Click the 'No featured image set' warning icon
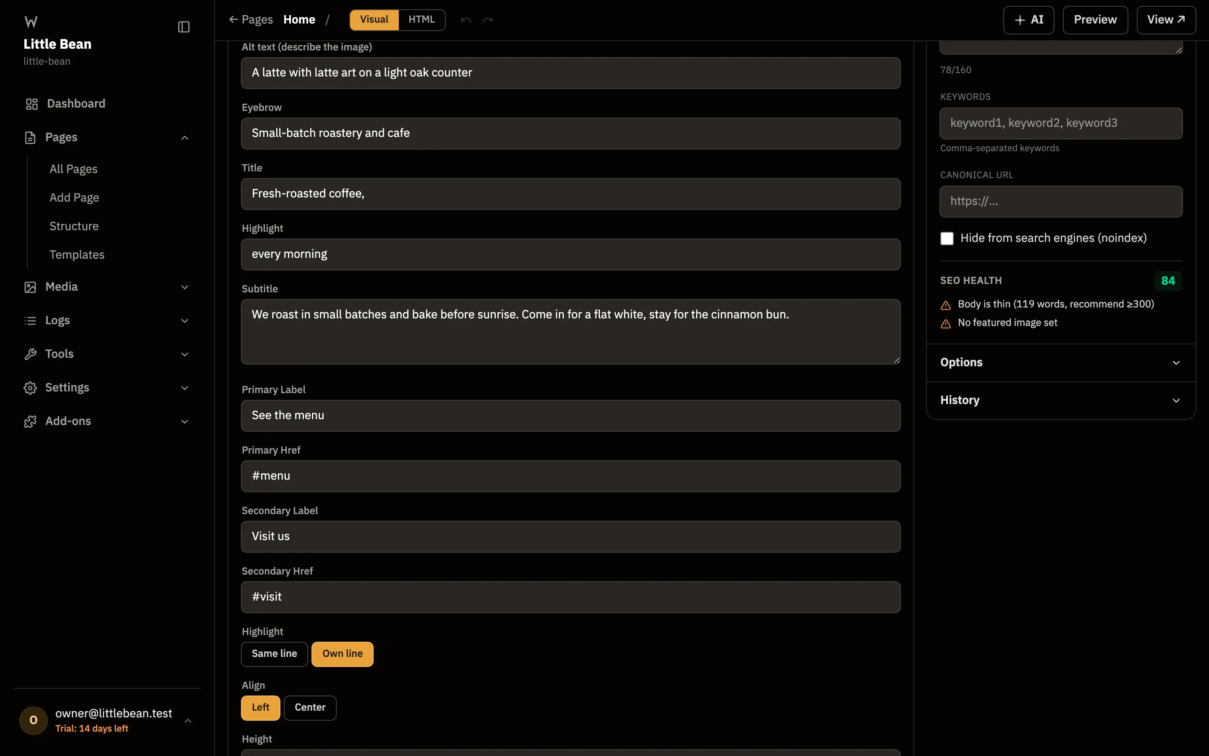This screenshot has height=756, width=1209. click(946, 323)
